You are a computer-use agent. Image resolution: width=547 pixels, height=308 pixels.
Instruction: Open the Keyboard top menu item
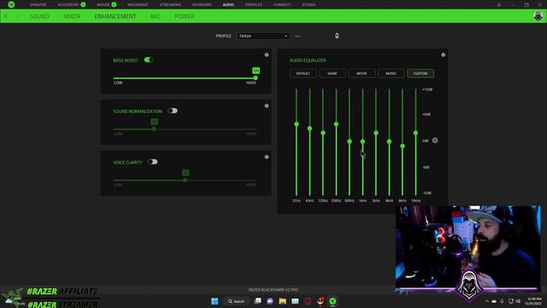202,5
